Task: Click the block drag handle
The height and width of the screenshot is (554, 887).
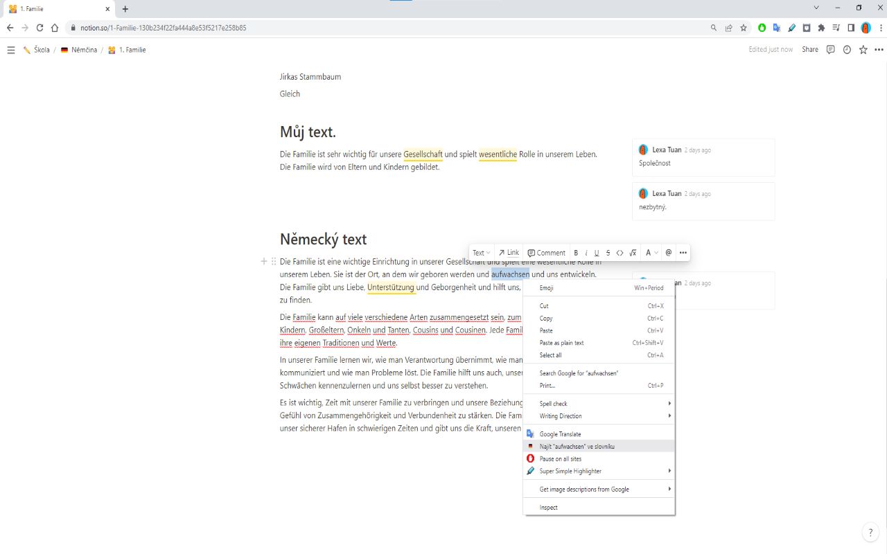Action: click(274, 262)
